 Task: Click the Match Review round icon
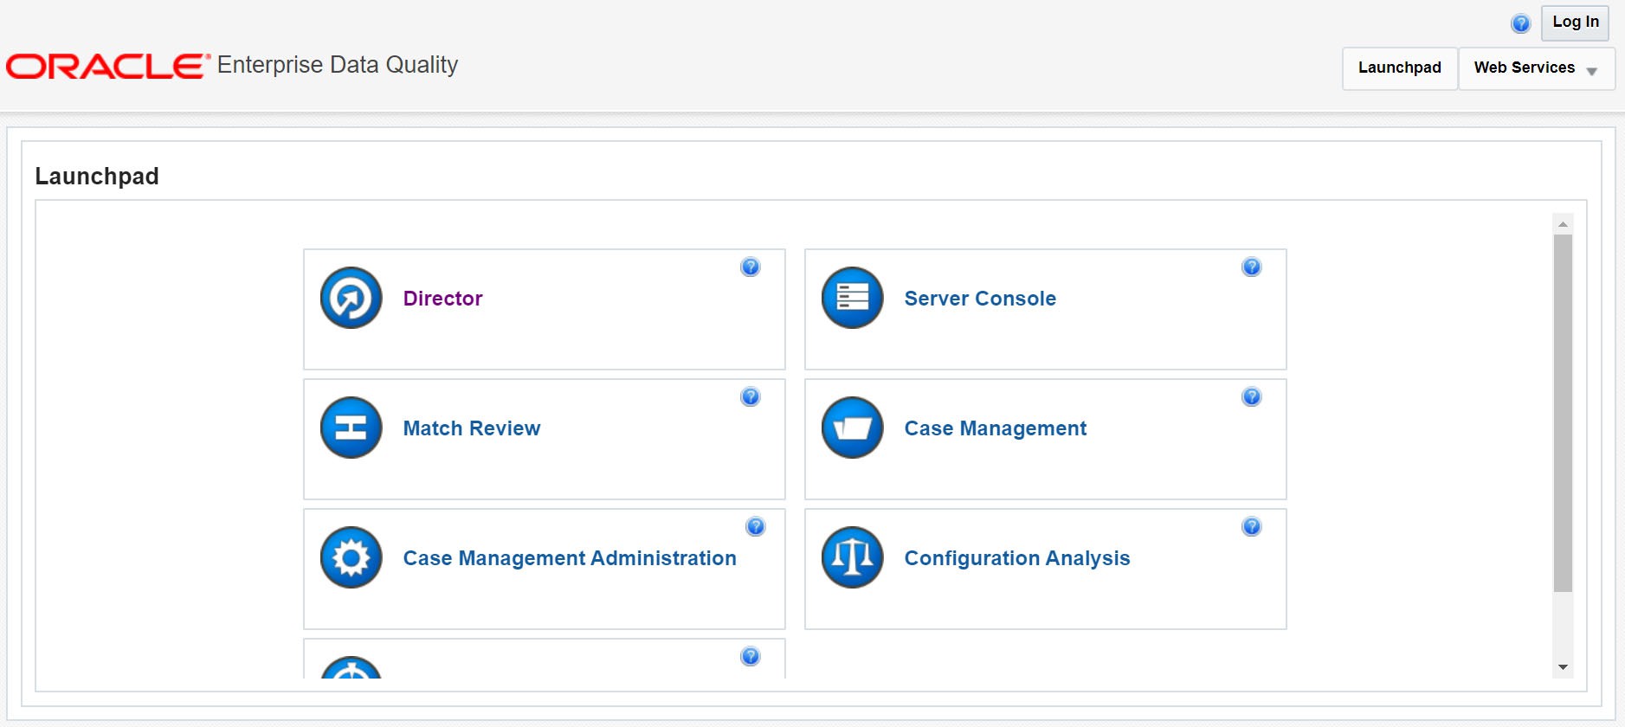click(351, 428)
